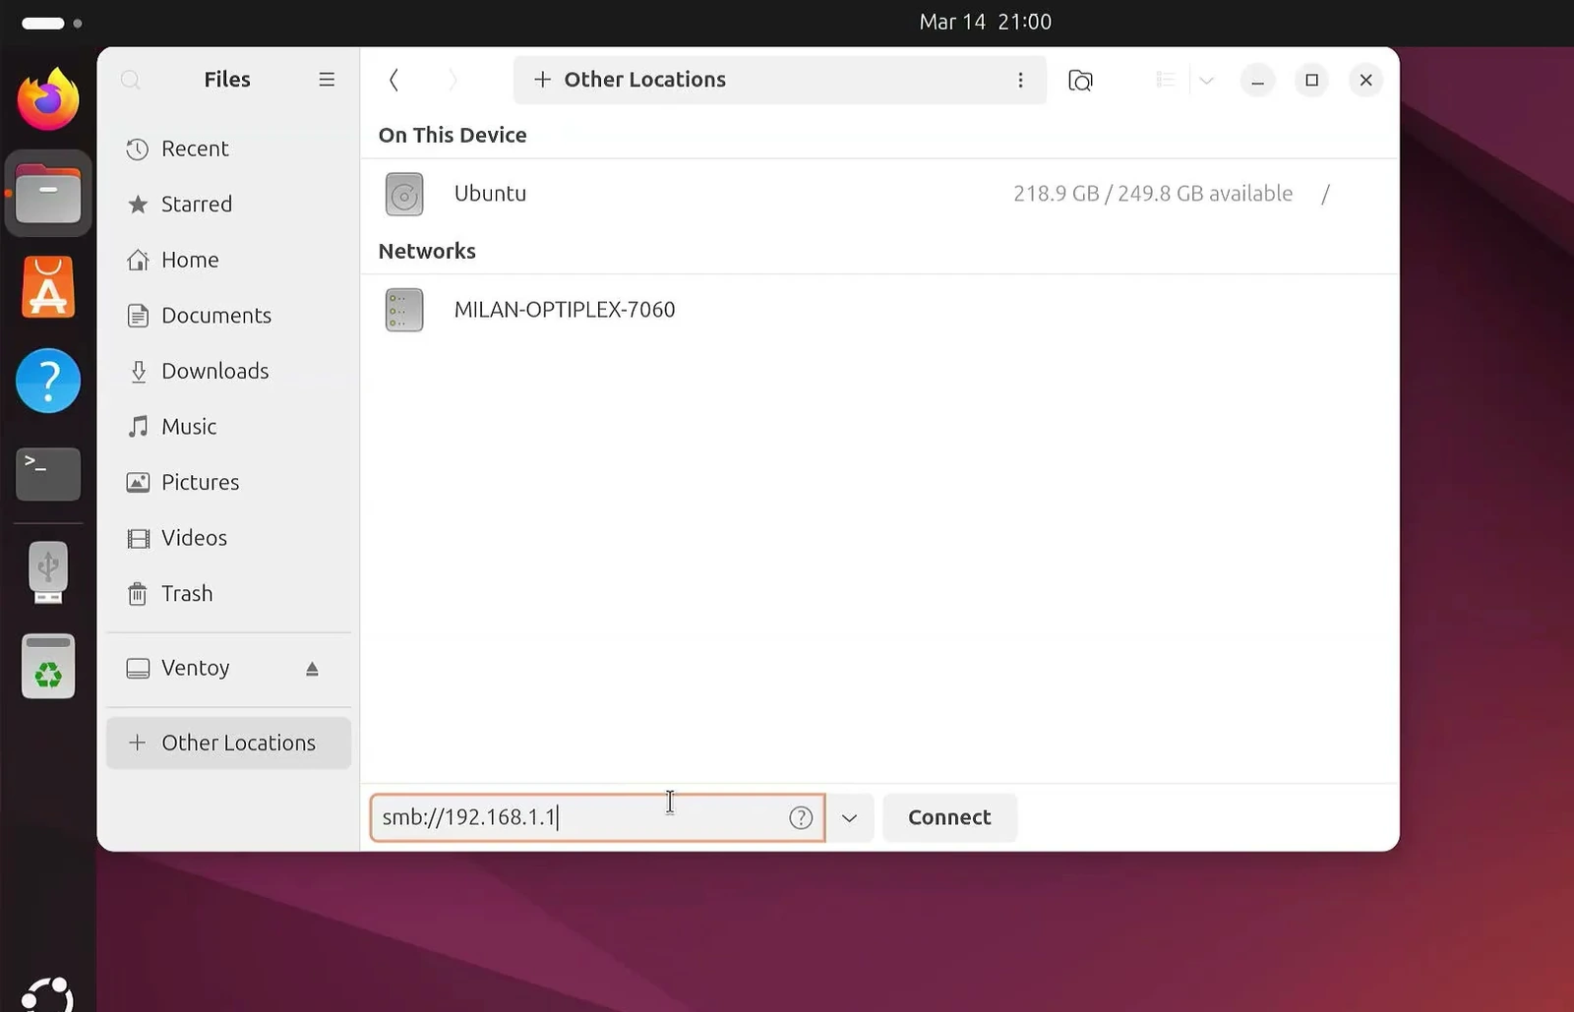The image size is (1574, 1012).
Task: Open Videos folder in sidebar
Action: pos(228,538)
